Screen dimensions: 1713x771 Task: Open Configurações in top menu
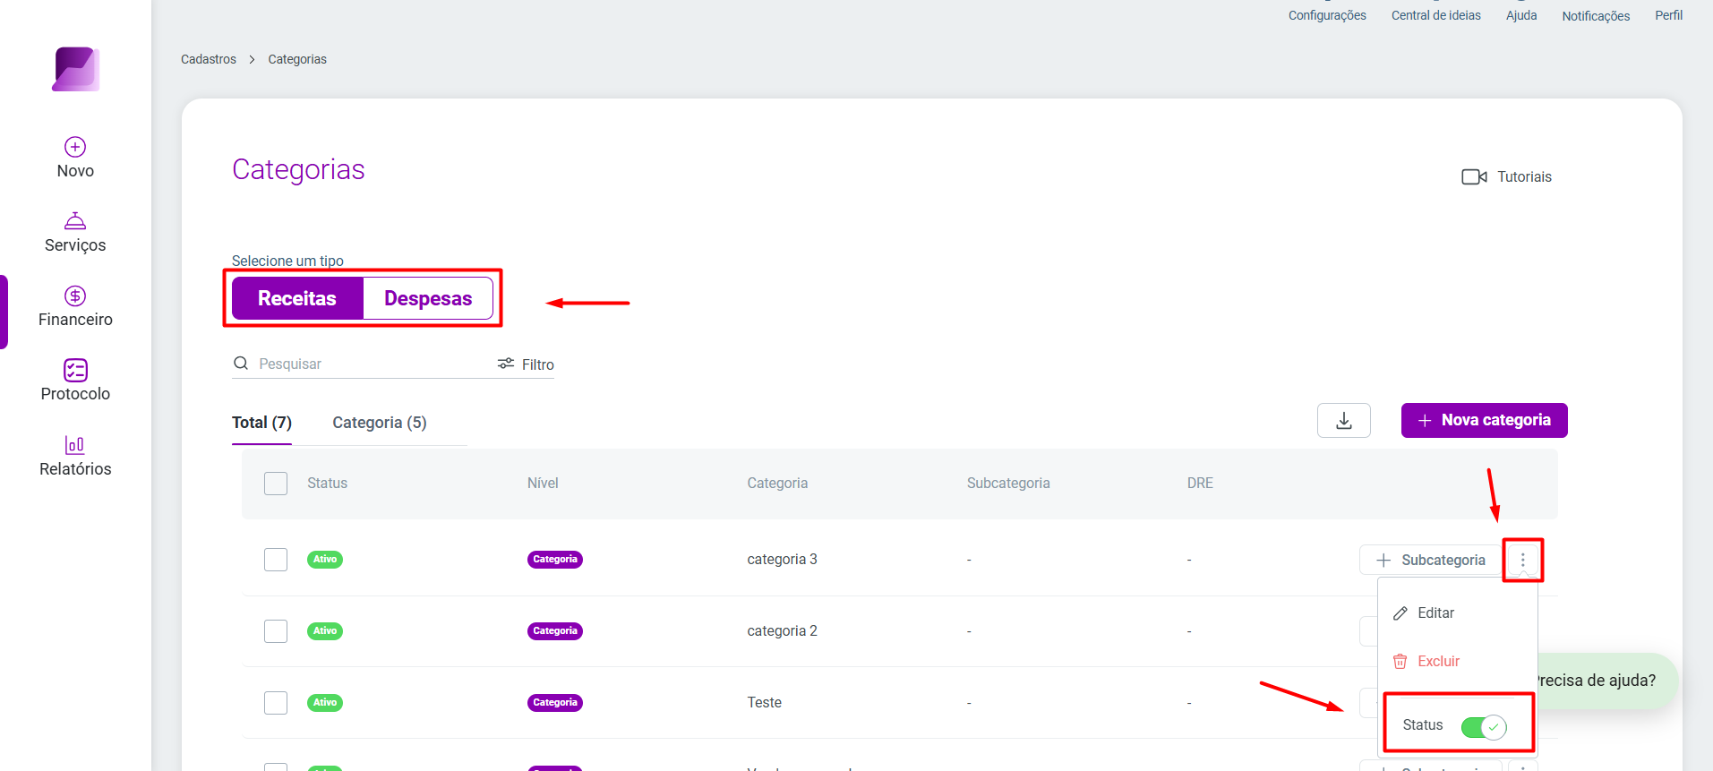tap(1327, 15)
